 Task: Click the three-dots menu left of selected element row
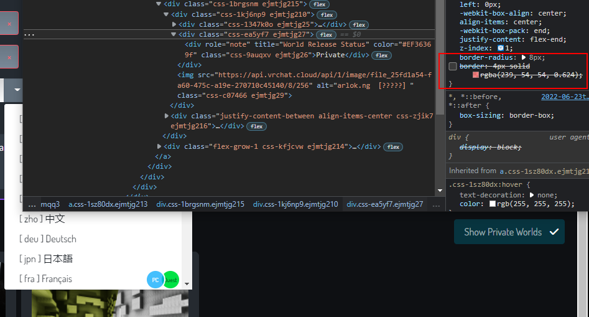29,35
